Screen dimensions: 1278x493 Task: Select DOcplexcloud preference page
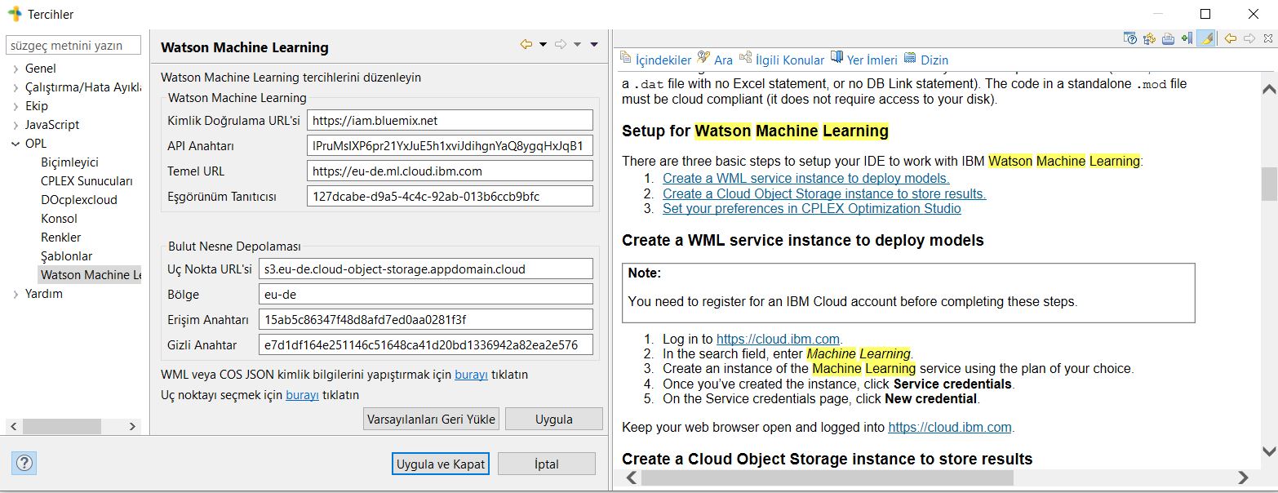(x=79, y=200)
